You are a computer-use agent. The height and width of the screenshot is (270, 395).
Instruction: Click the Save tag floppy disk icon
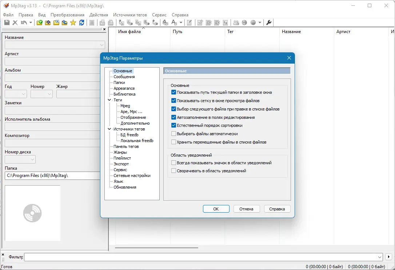click(x=7, y=23)
